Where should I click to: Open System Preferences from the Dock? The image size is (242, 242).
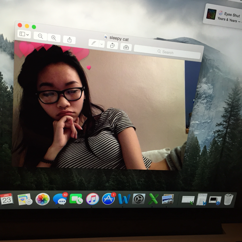(138, 199)
